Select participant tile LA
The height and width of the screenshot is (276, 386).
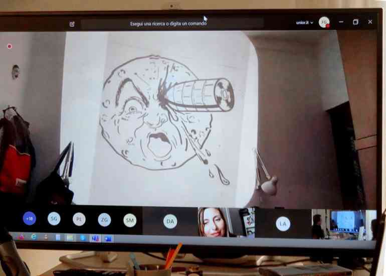[x=283, y=224]
